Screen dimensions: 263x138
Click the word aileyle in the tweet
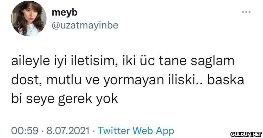pyautogui.click(x=30, y=61)
